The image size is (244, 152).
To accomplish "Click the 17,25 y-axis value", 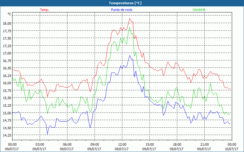I will (x=7, y=46).
